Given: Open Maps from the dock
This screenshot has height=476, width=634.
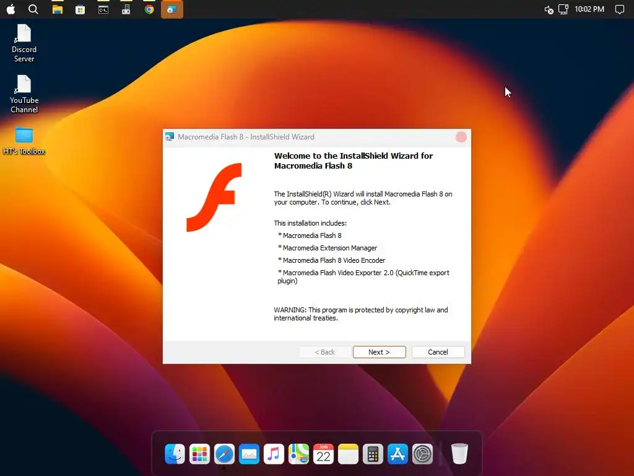Looking at the screenshot, I should coord(298,454).
